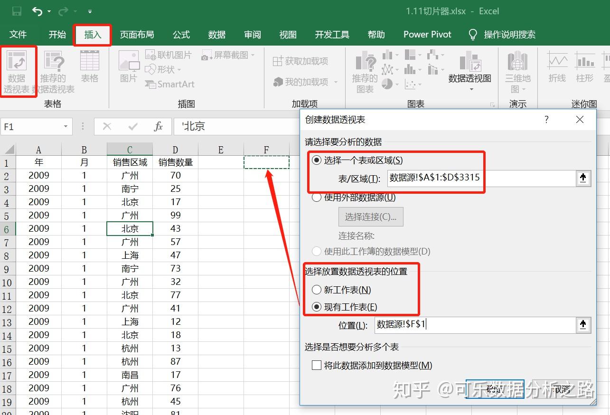Open the 页面布局 tab
Image resolution: width=610 pixels, height=415 pixels.
click(137, 35)
